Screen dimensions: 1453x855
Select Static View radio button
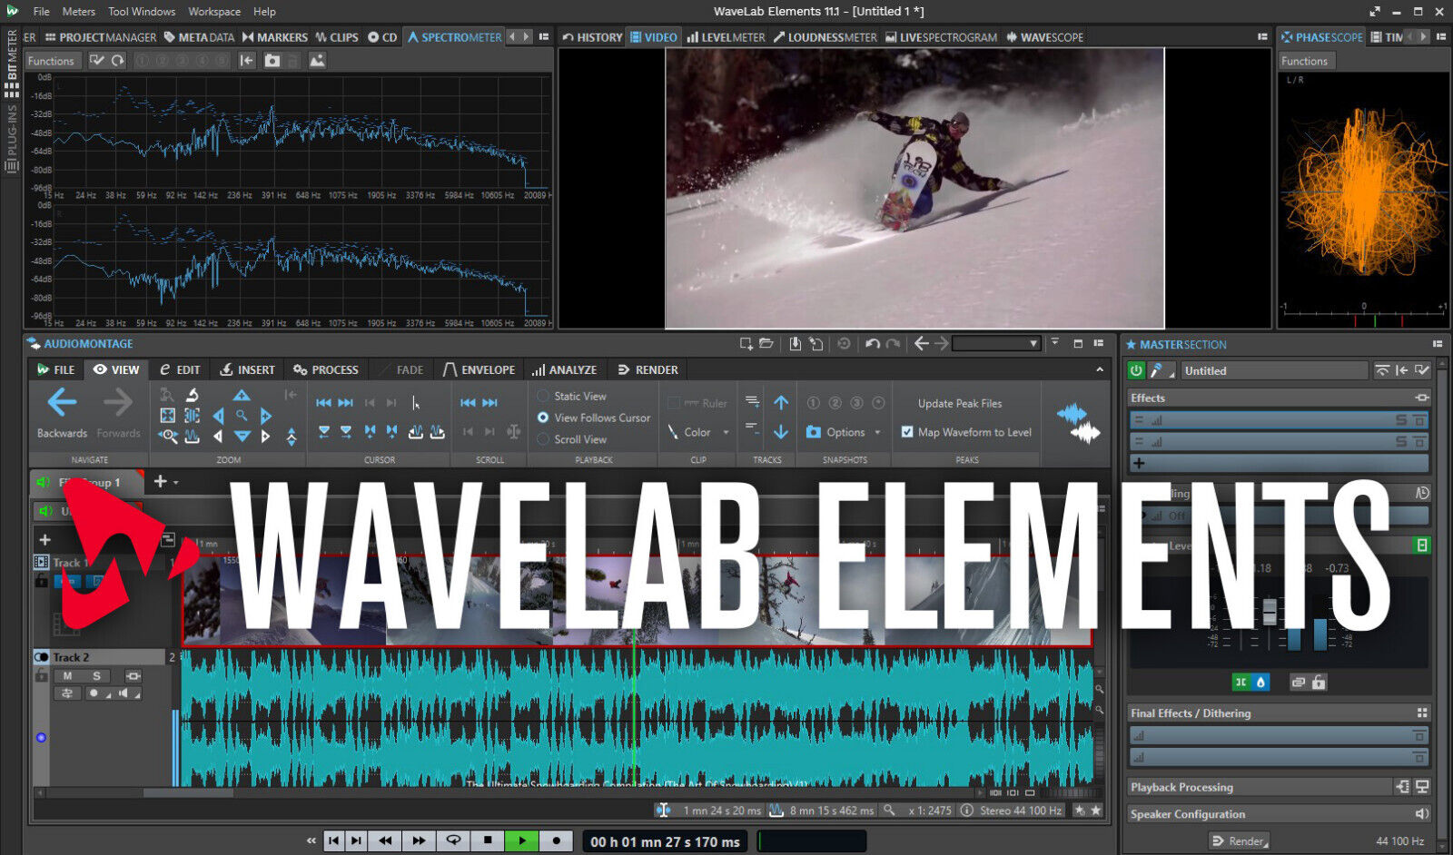coord(543,397)
